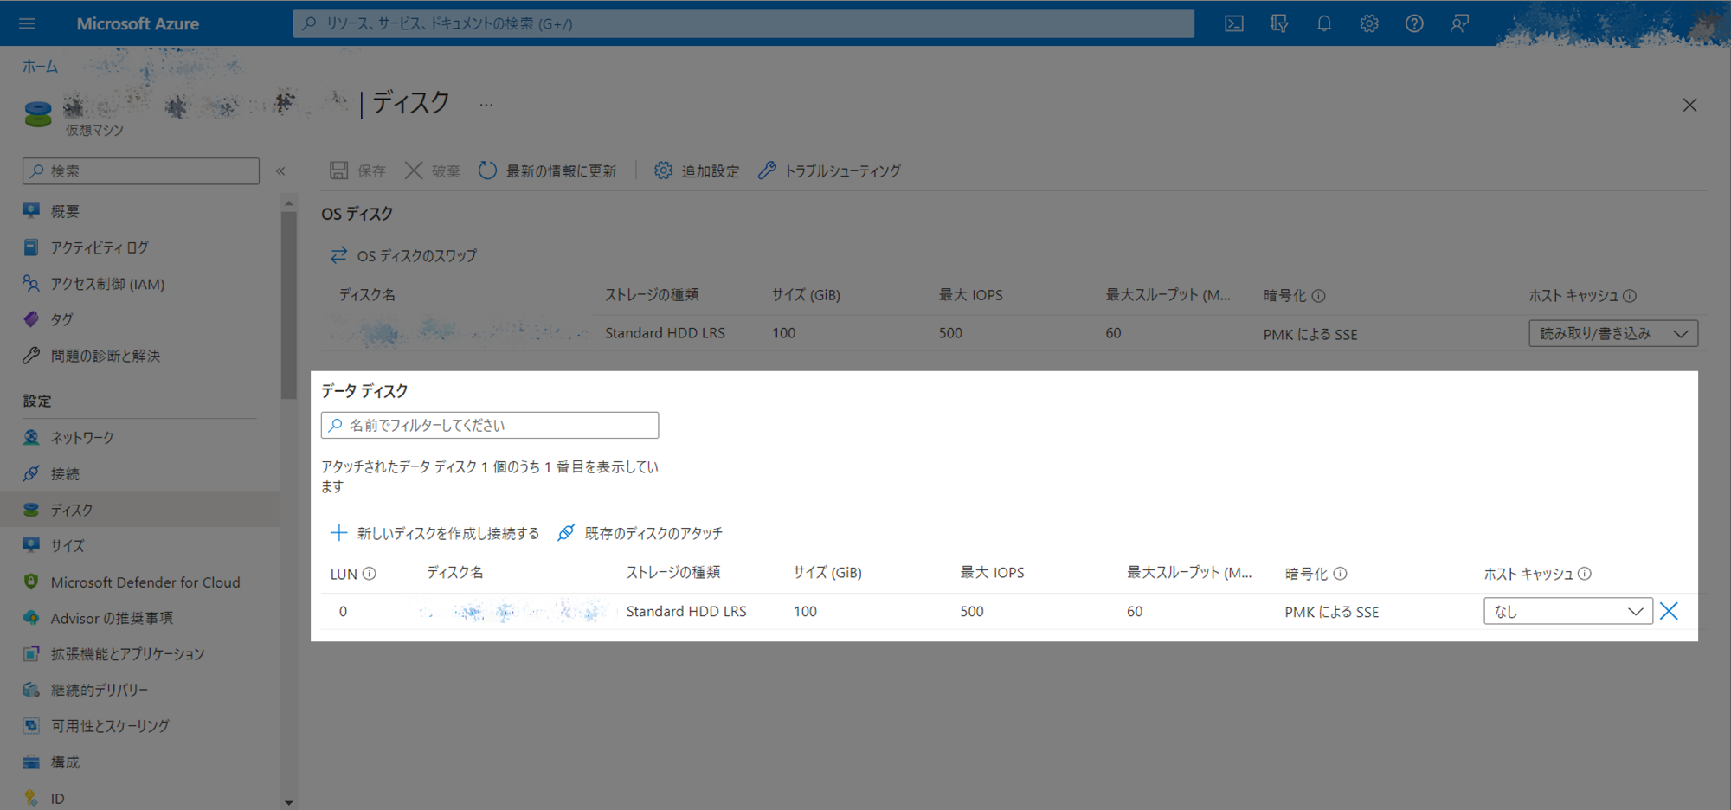Click data disk ストレージの種類 column header
This screenshot has height=810, width=1731.
[673, 573]
